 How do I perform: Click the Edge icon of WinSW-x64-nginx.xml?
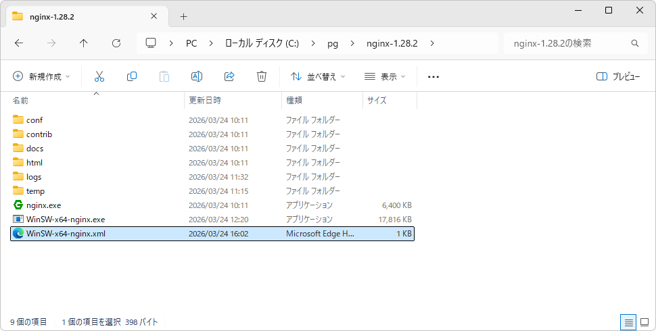pos(18,234)
